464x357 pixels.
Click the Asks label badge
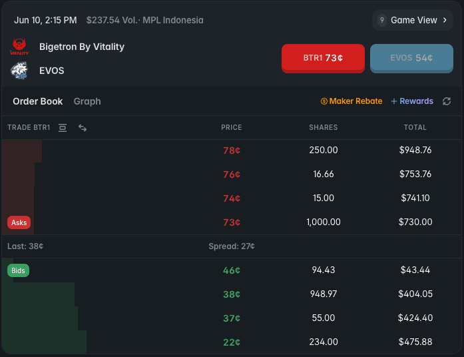19,222
